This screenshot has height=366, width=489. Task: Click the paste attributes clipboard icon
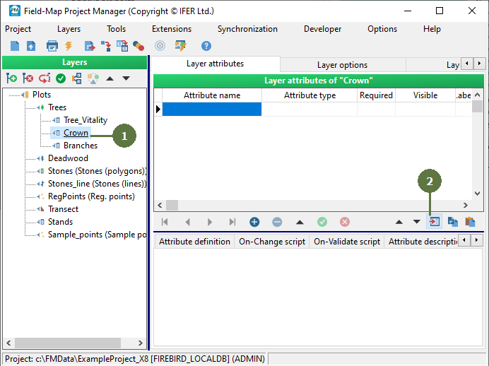click(x=470, y=222)
